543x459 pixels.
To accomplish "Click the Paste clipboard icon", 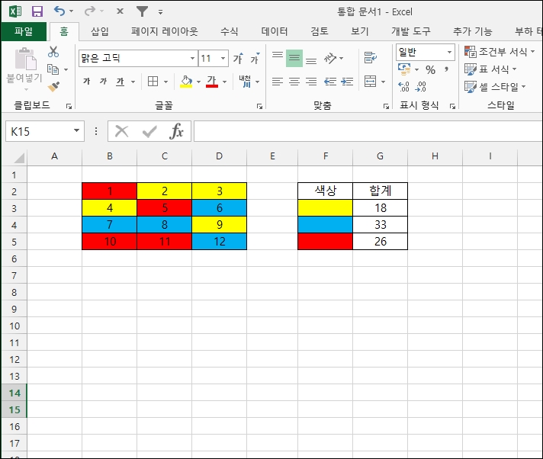I will [x=24, y=59].
